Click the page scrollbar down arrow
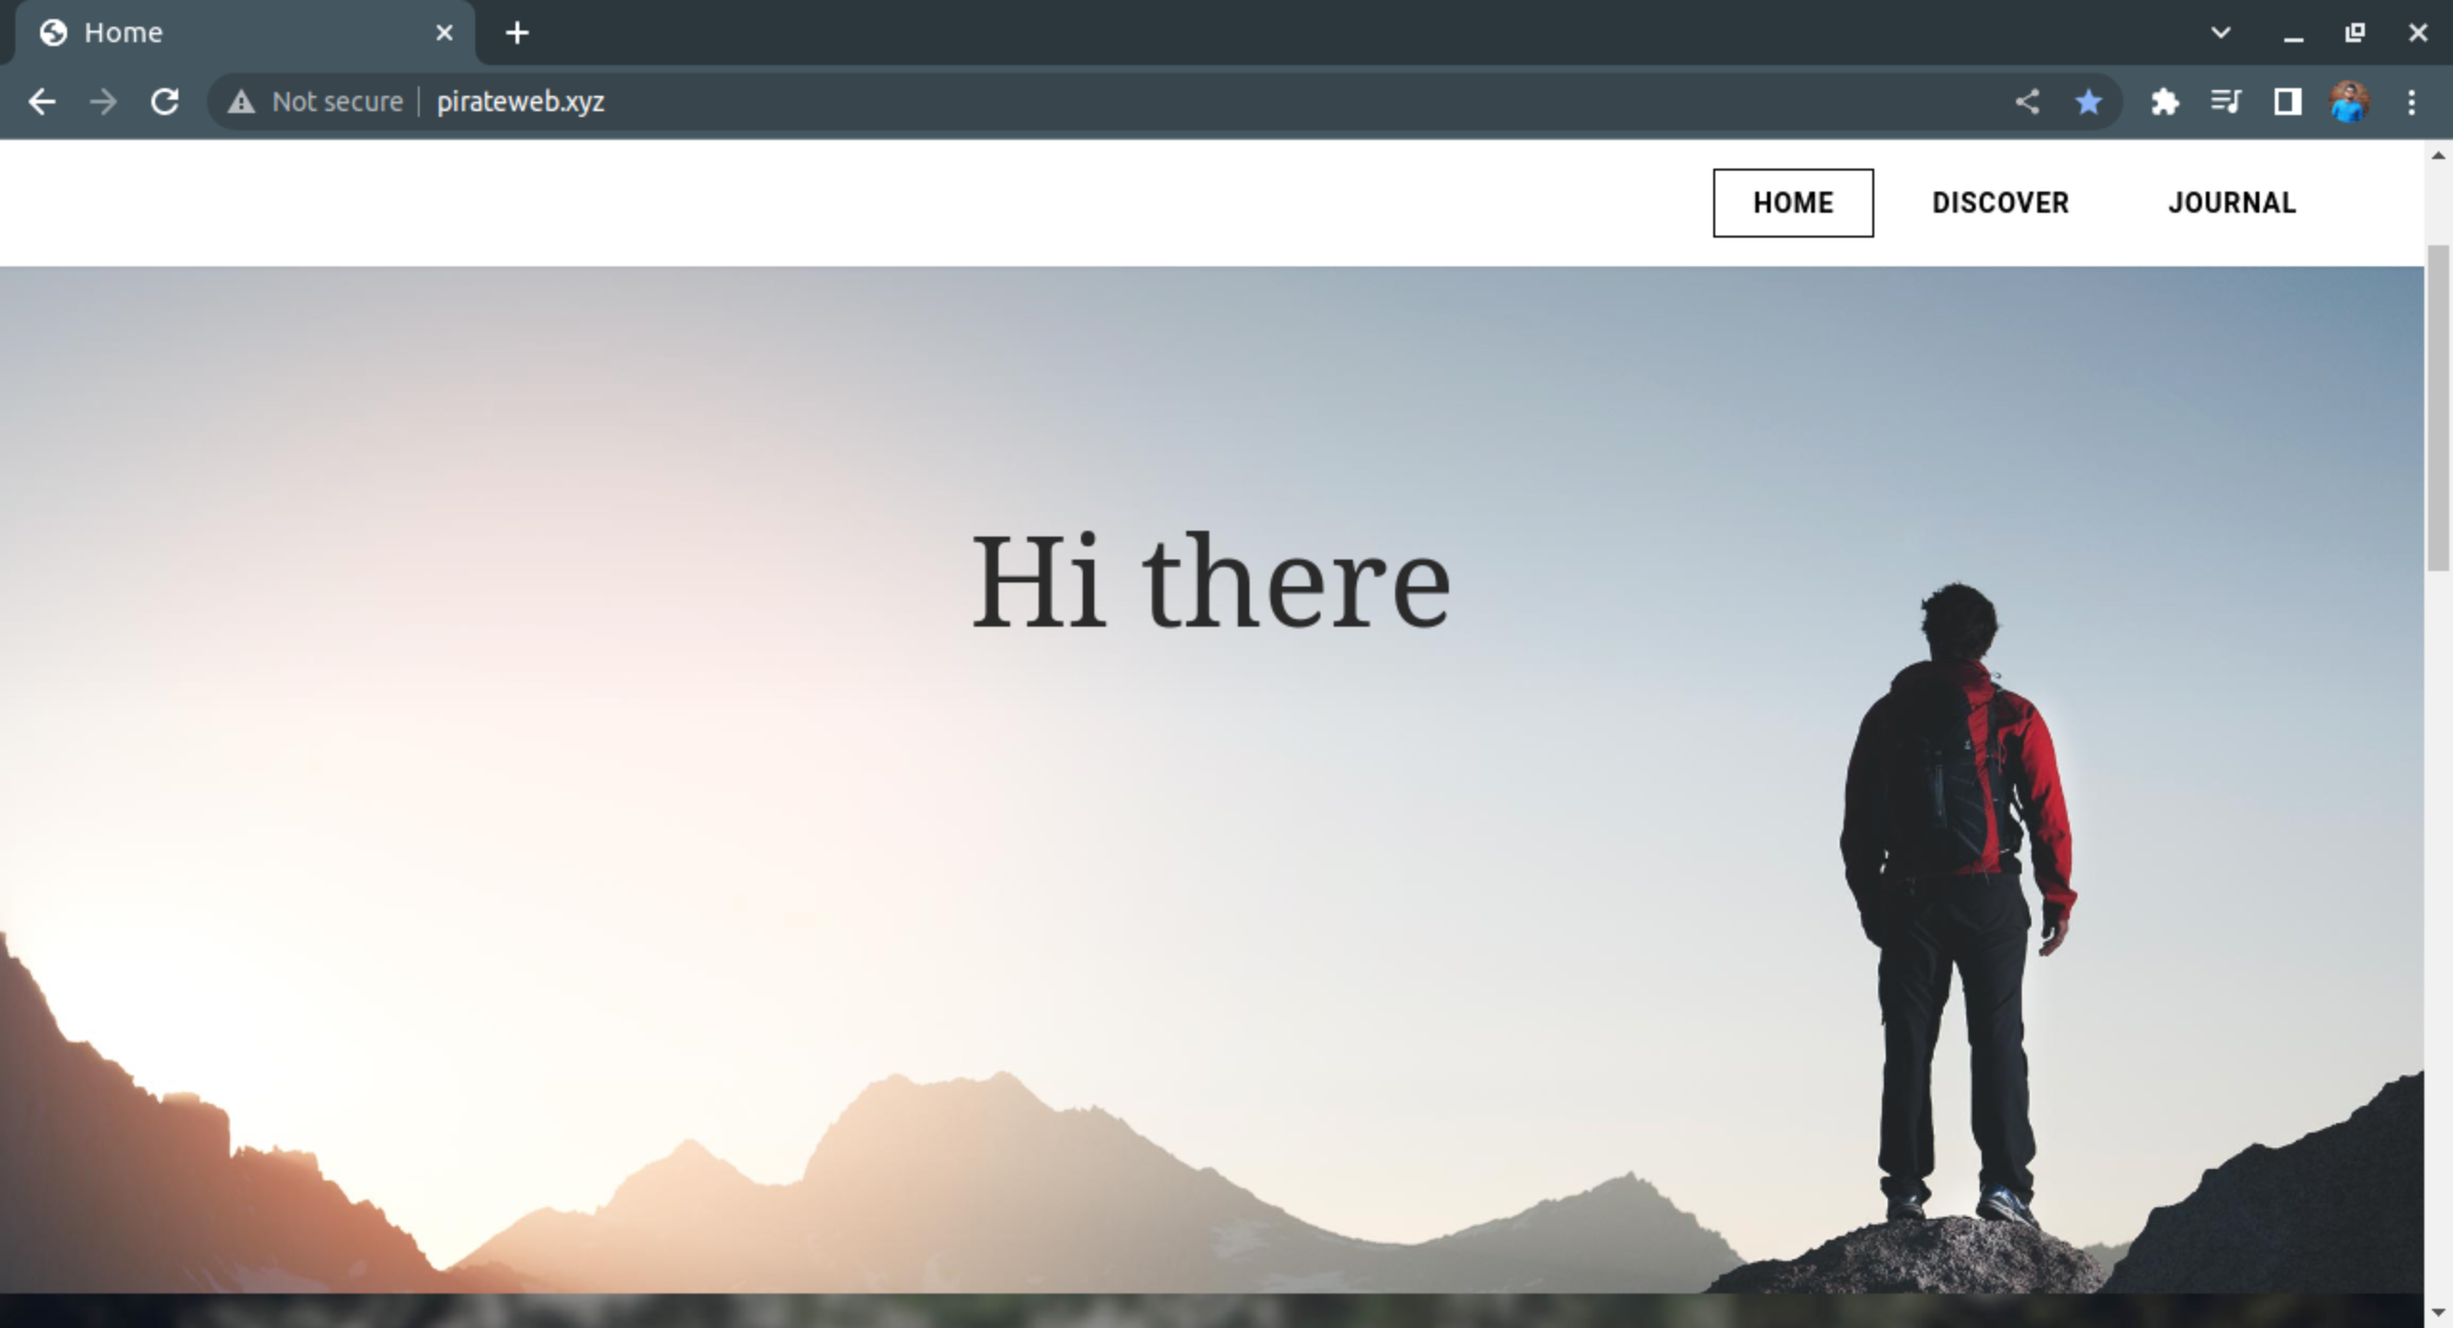 2439,1313
